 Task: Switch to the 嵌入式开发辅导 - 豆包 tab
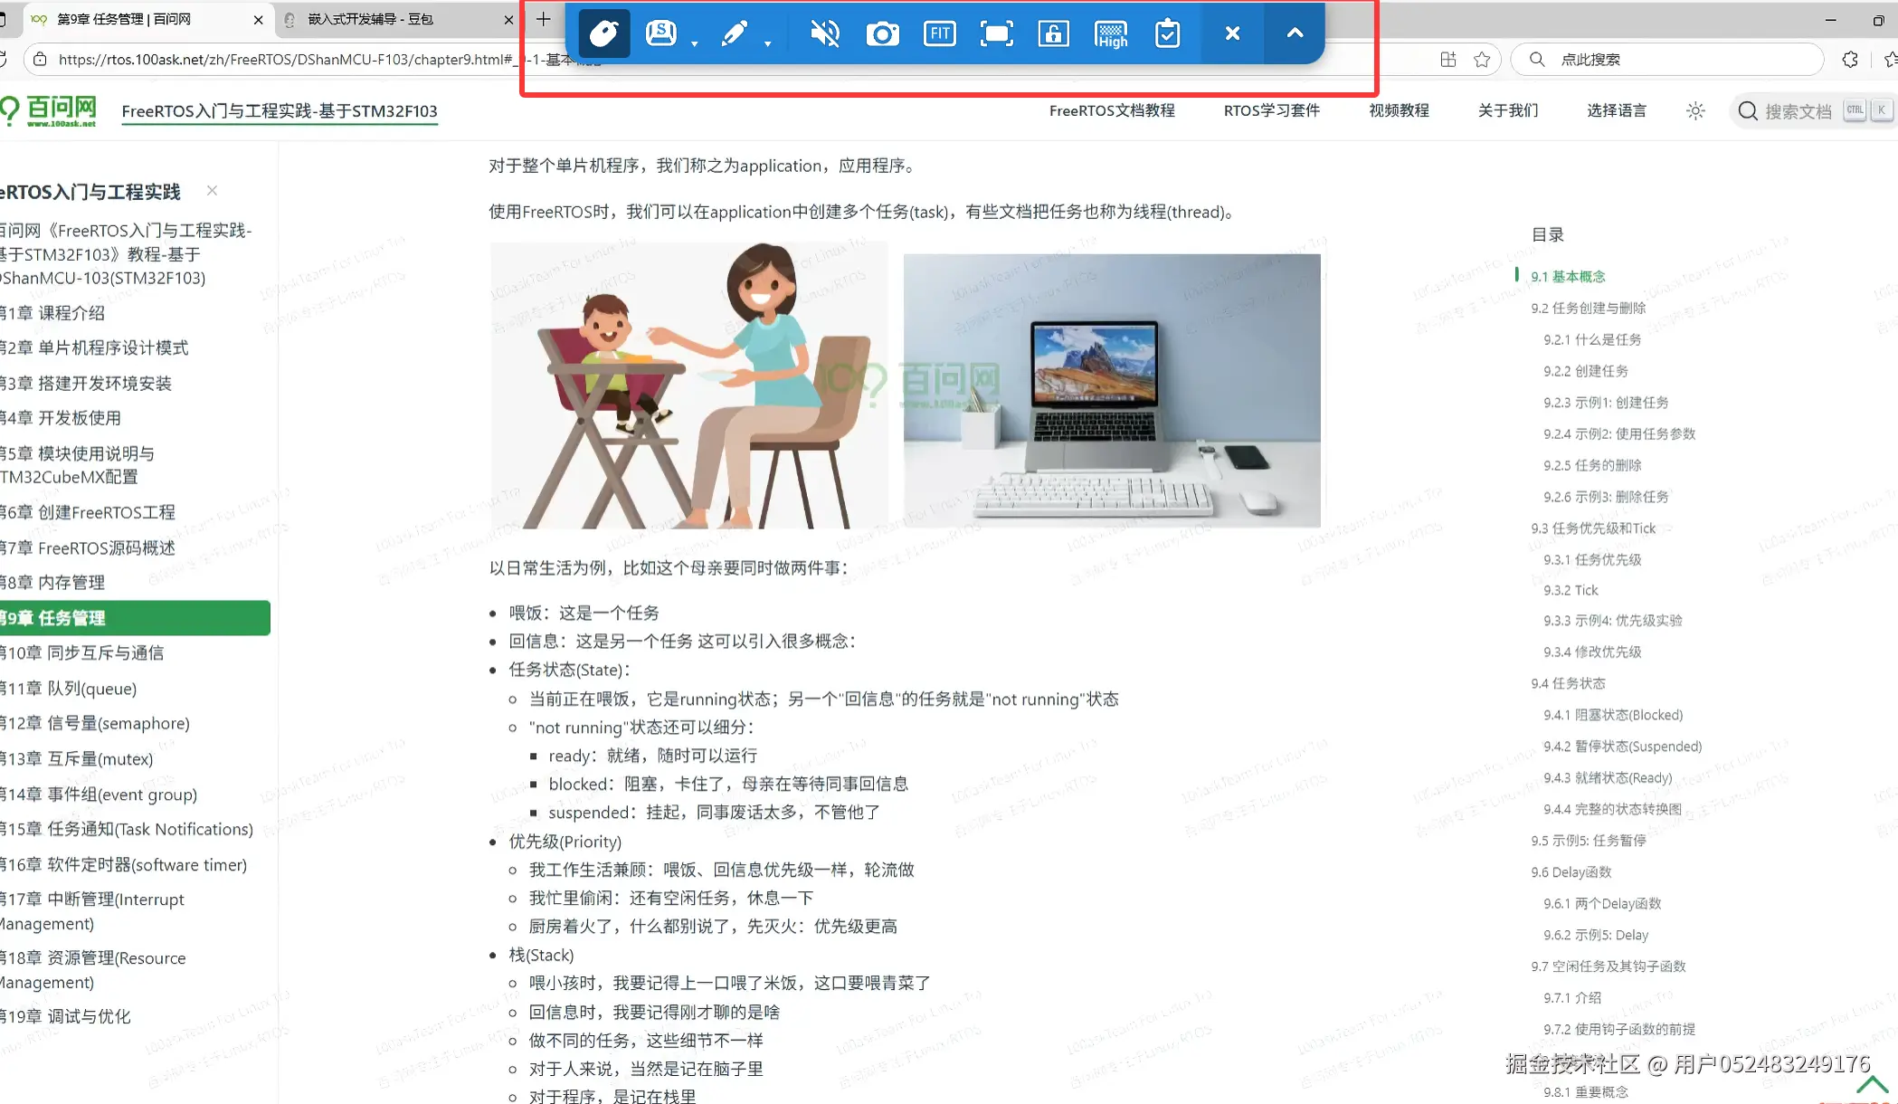(x=371, y=19)
